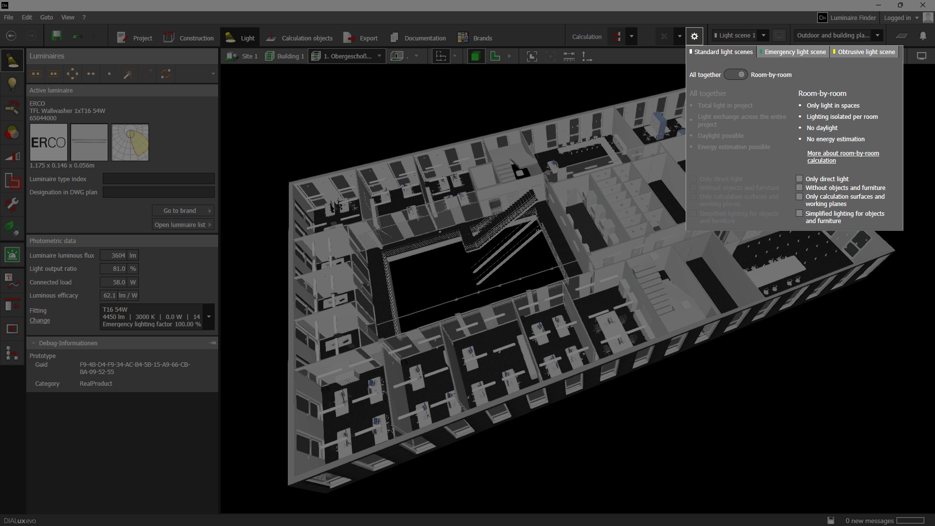Select the lamp bulb sidebar tool
Screen dimensions: 935x526
point(12,84)
